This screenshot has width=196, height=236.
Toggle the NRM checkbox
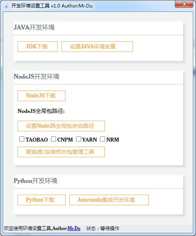102,139
